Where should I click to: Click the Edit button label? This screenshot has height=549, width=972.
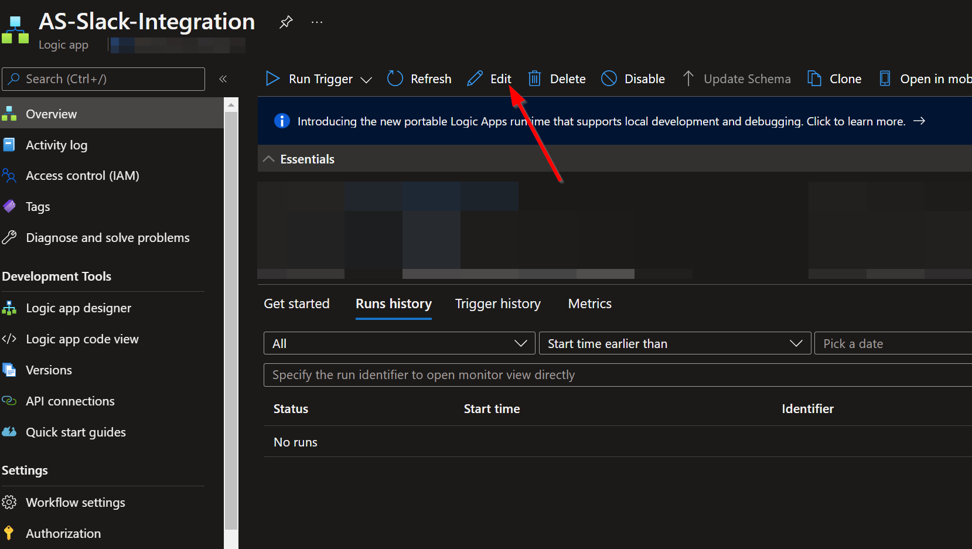[x=501, y=79]
